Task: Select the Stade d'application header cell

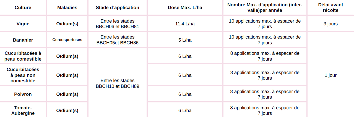Action: coord(118,7)
